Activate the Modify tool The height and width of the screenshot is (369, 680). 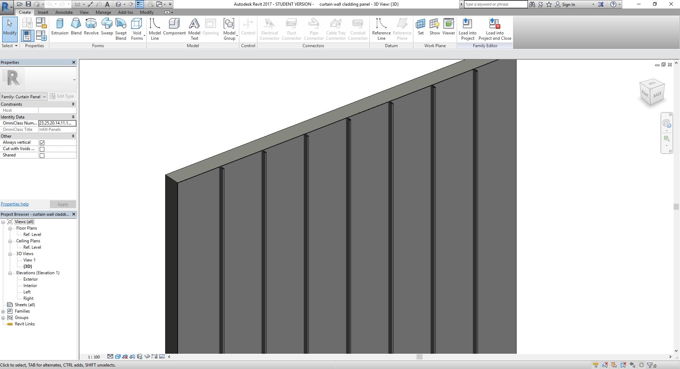coord(10,29)
